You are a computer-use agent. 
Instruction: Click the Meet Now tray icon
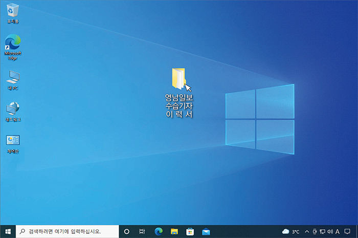pyautogui.click(x=315, y=232)
